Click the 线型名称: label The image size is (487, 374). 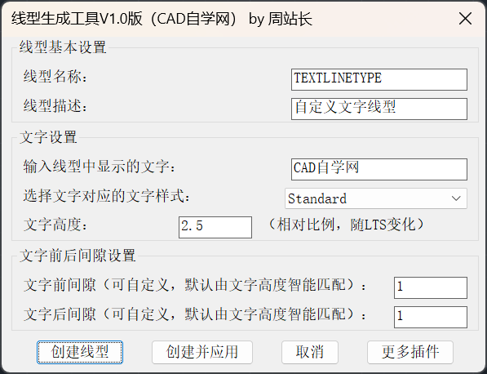pyautogui.click(x=55, y=77)
